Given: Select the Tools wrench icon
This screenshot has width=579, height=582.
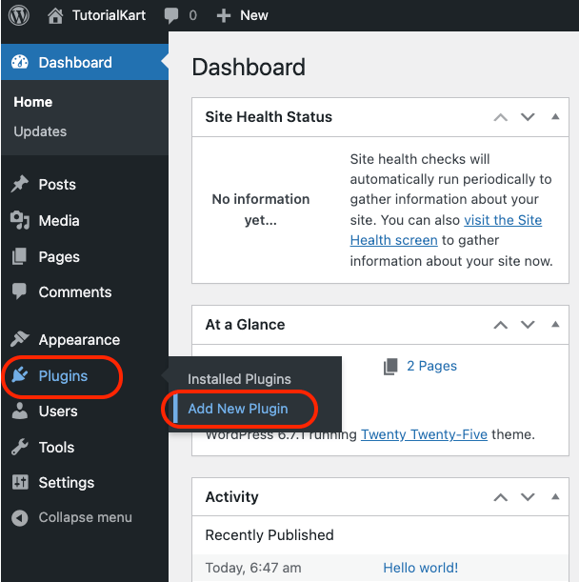Looking at the screenshot, I should 19,447.
